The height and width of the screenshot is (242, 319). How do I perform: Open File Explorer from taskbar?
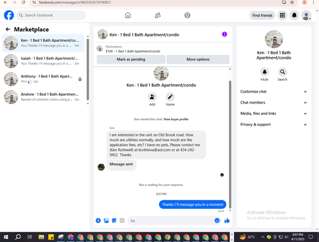point(41,237)
